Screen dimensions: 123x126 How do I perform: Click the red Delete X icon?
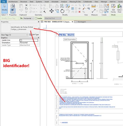pyautogui.click(x=79, y=12)
